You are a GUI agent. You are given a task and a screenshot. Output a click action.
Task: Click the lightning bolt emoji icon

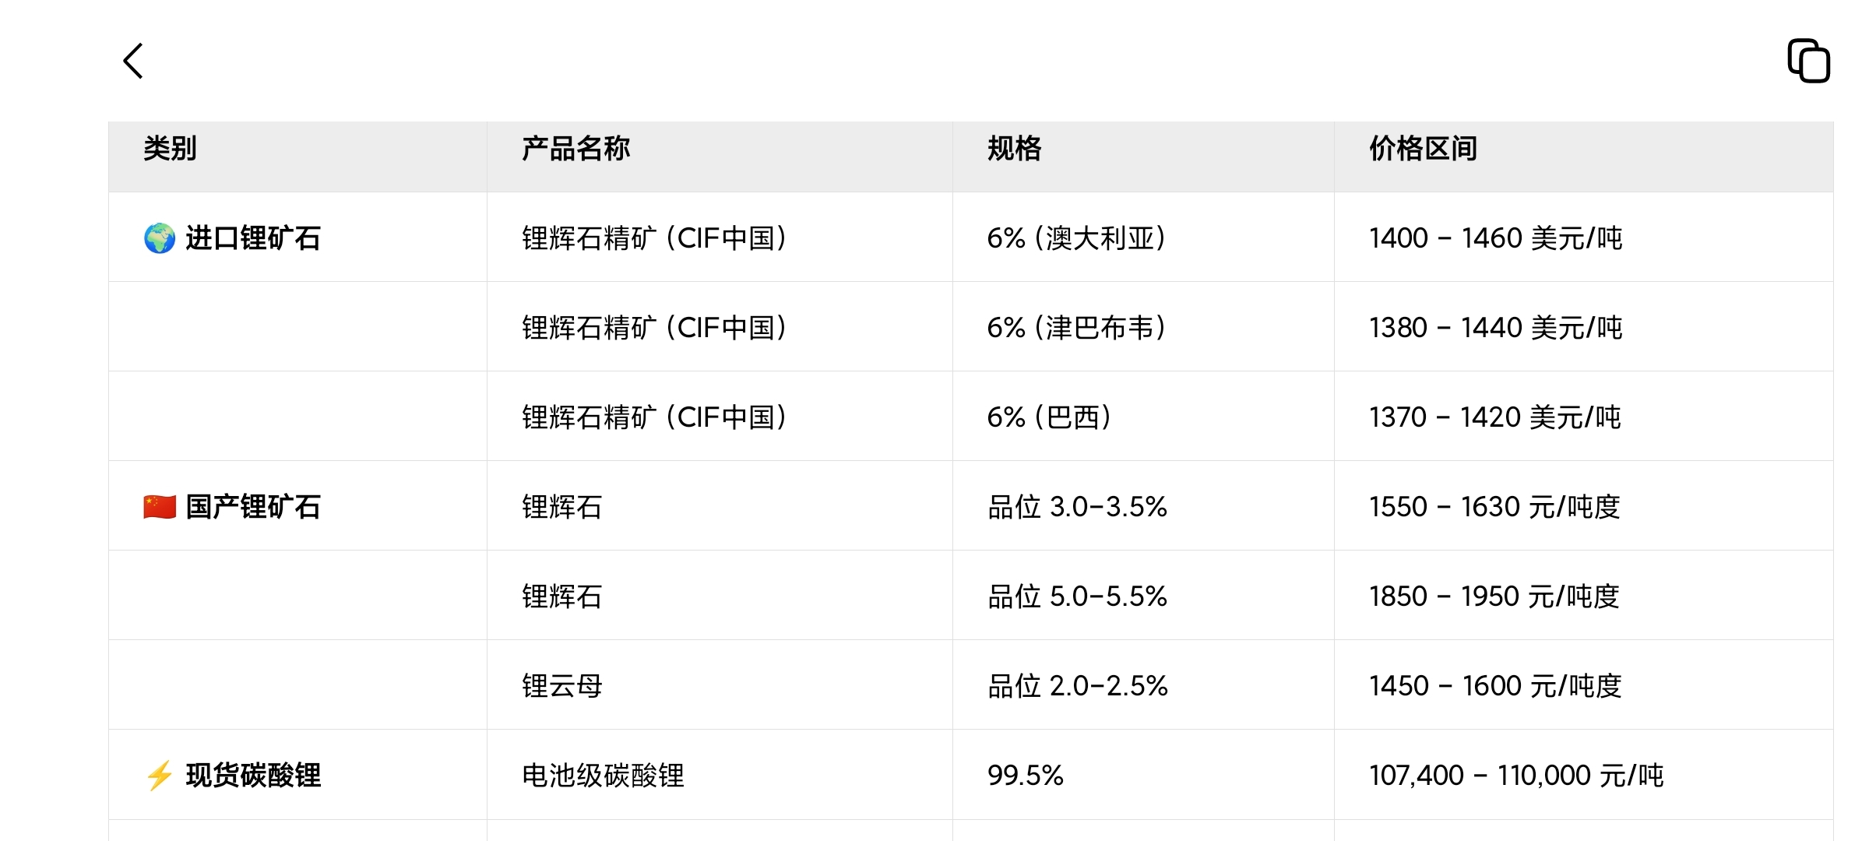click(160, 776)
